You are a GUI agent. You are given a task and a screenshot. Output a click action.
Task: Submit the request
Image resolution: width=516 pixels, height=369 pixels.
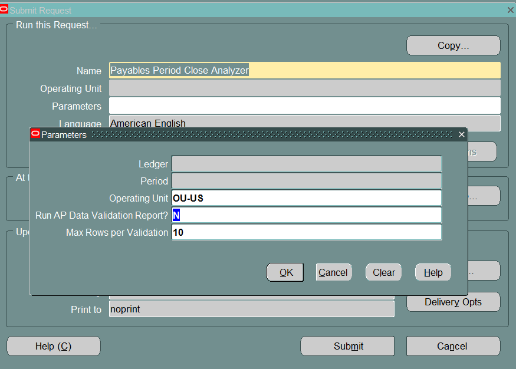tap(347, 346)
